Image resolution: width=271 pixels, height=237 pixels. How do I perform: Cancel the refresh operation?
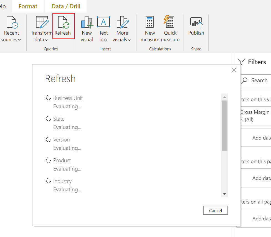click(x=215, y=210)
